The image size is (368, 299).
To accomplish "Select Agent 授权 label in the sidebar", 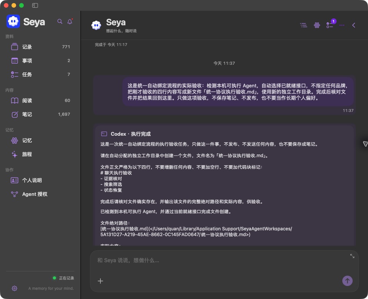I will (x=35, y=194).
